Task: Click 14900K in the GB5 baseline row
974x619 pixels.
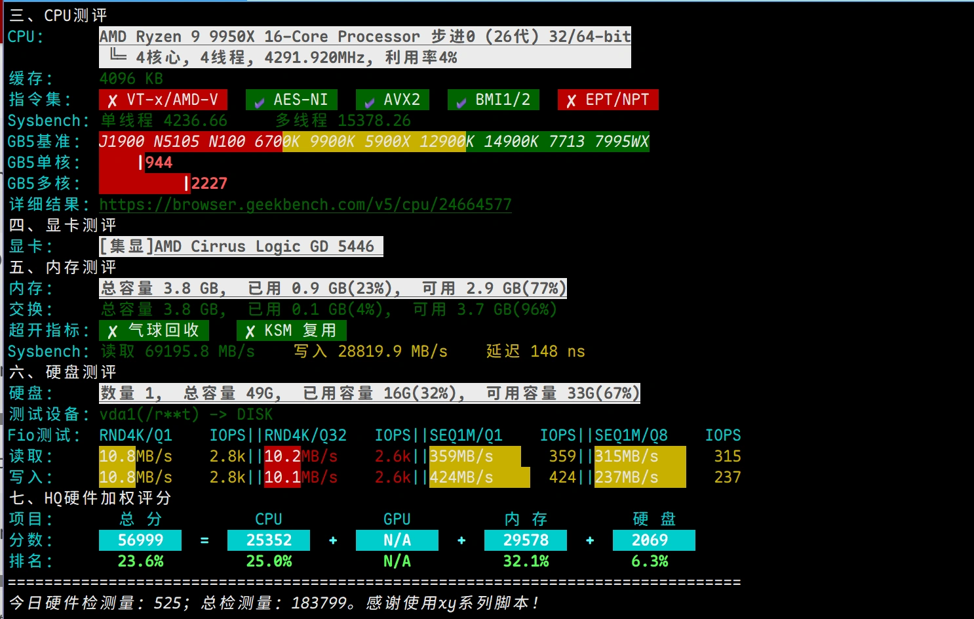Action: [x=512, y=142]
